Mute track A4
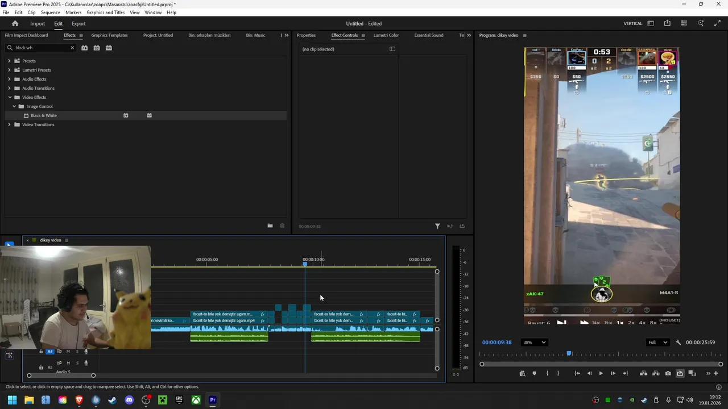 pos(68,352)
